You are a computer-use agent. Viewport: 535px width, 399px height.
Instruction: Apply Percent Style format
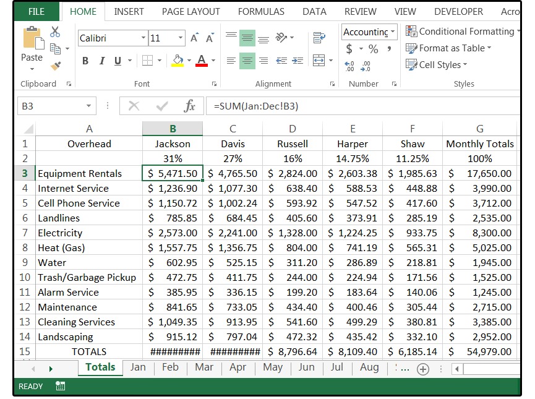[374, 49]
